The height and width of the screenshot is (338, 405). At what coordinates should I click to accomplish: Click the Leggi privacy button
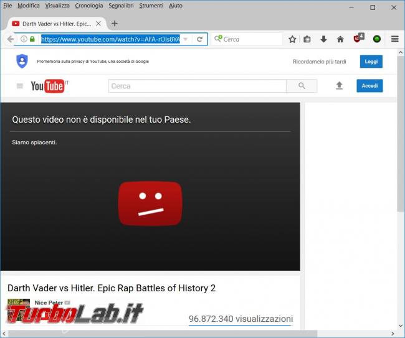[x=371, y=62]
